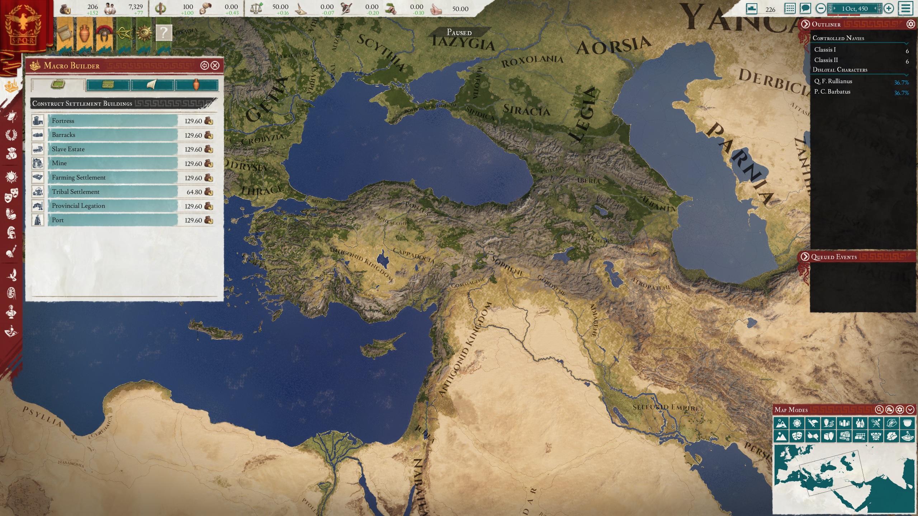Switch to settlement buildings macro tab
The width and height of the screenshot is (918, 516).
(58, 85)
